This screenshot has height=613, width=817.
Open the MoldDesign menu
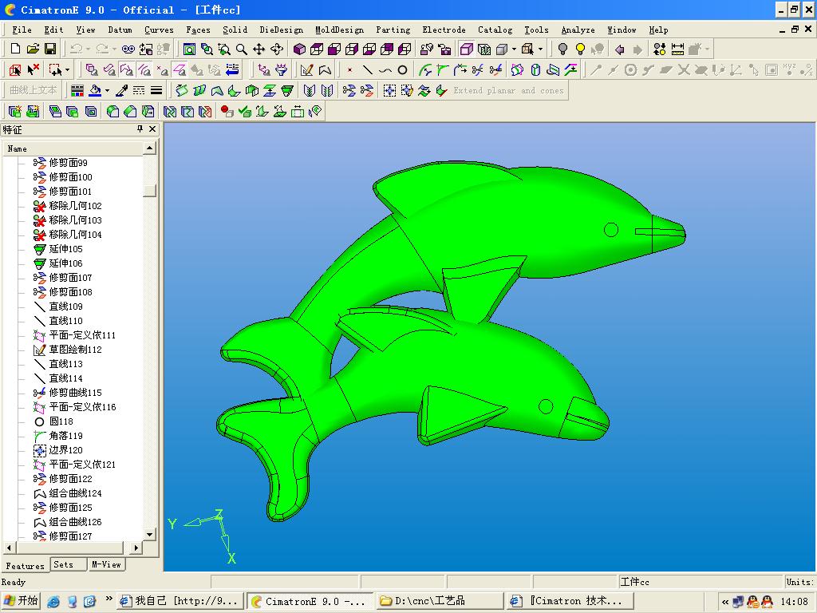(339, 30)
